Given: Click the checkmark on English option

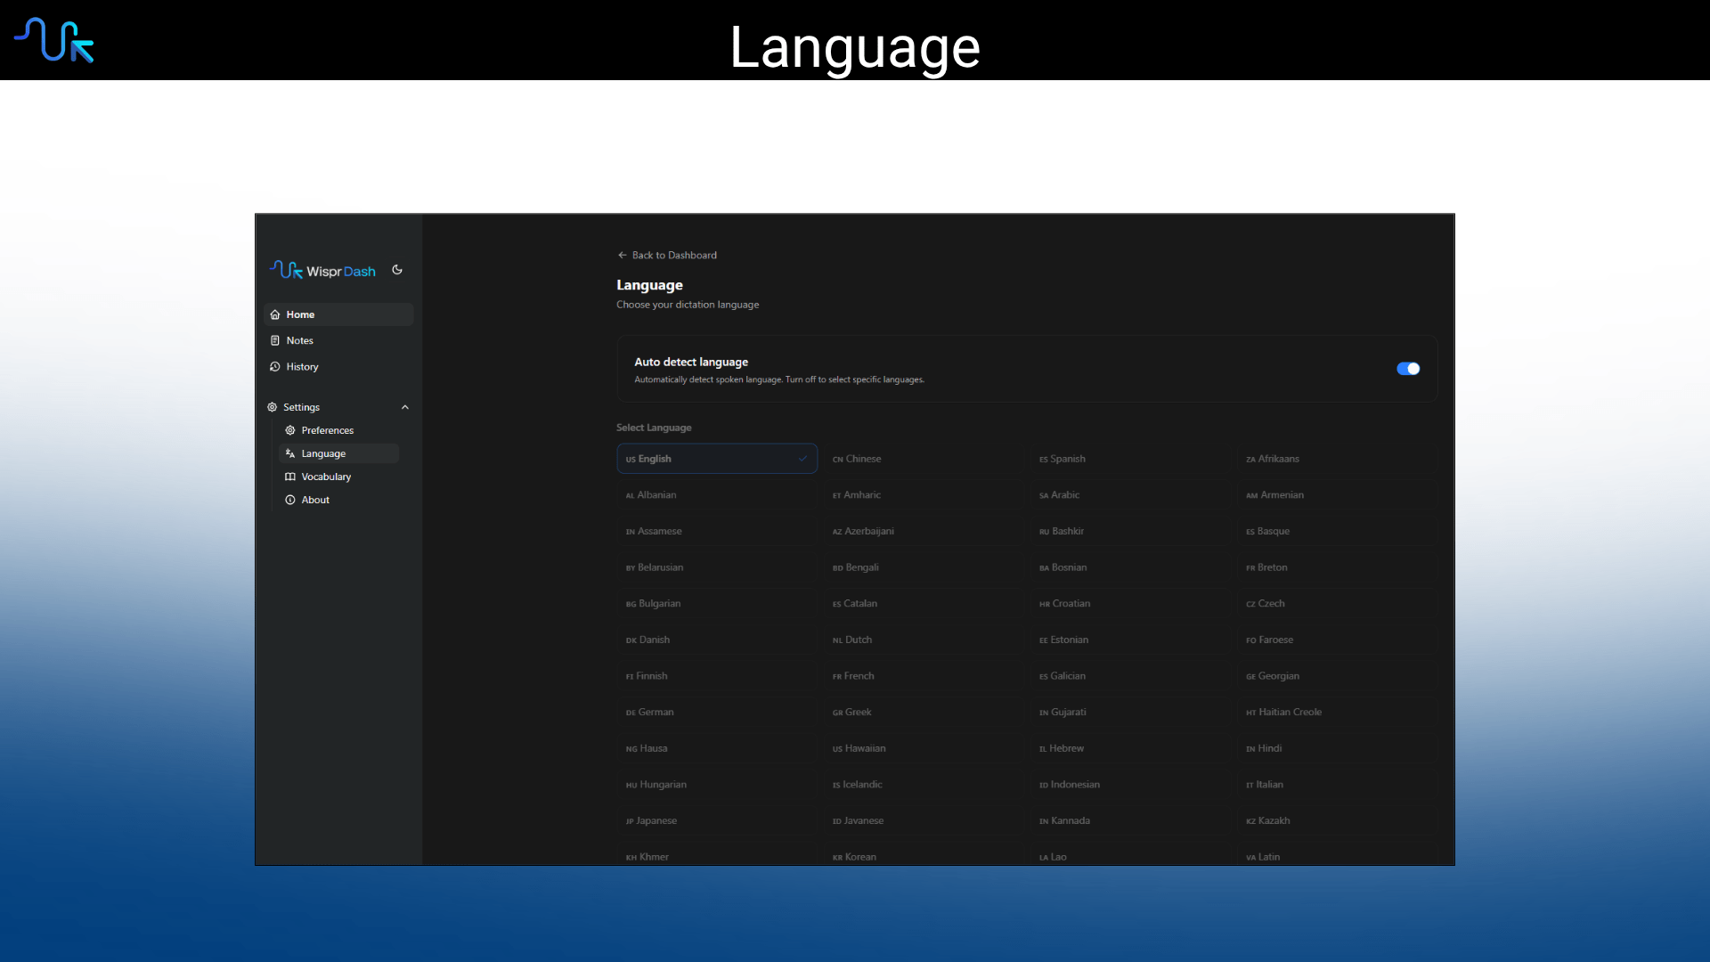Looking at the screenshot, I should [x=802, y=459].
